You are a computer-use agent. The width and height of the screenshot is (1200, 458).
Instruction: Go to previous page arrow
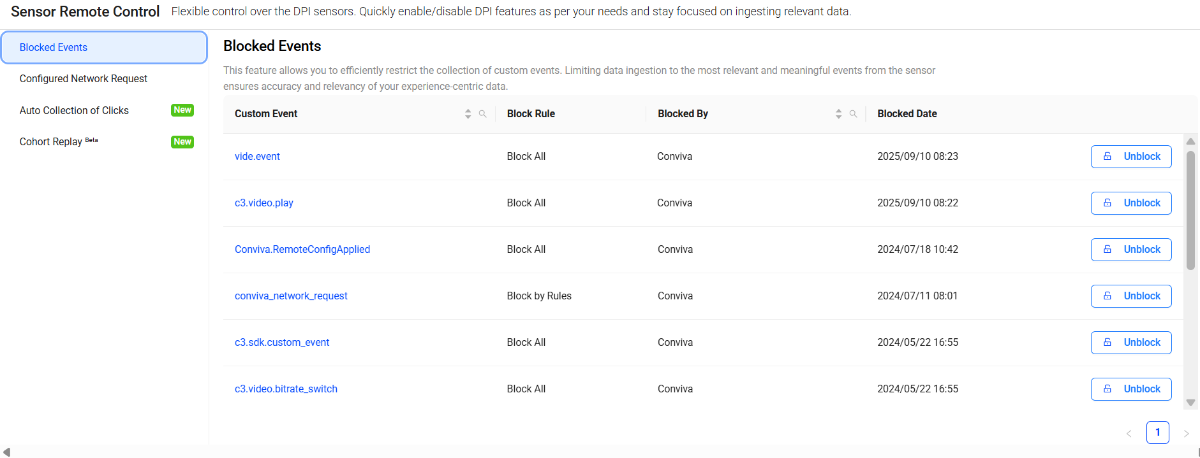[1129, 434]
